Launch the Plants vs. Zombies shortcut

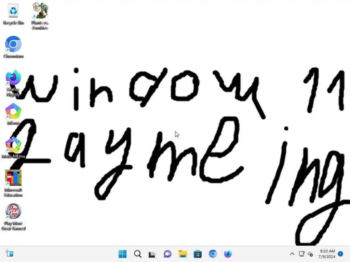40,16
